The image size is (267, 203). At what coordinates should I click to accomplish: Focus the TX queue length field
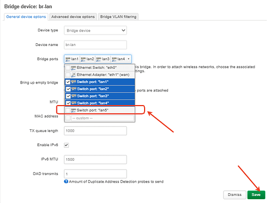[x=95, y=130]
